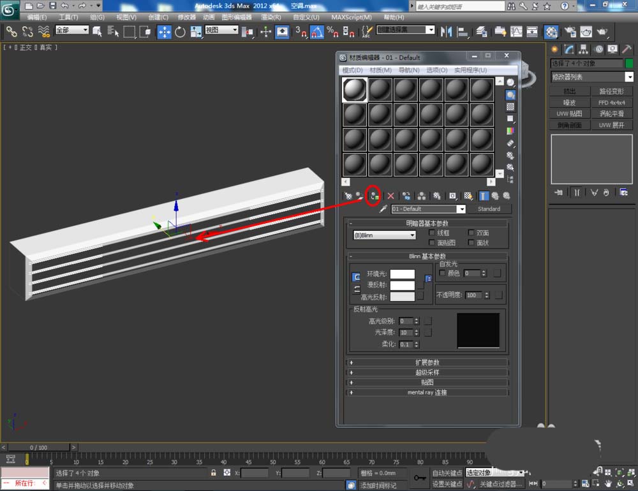Click the red X reset material icon

pos(390,196)
